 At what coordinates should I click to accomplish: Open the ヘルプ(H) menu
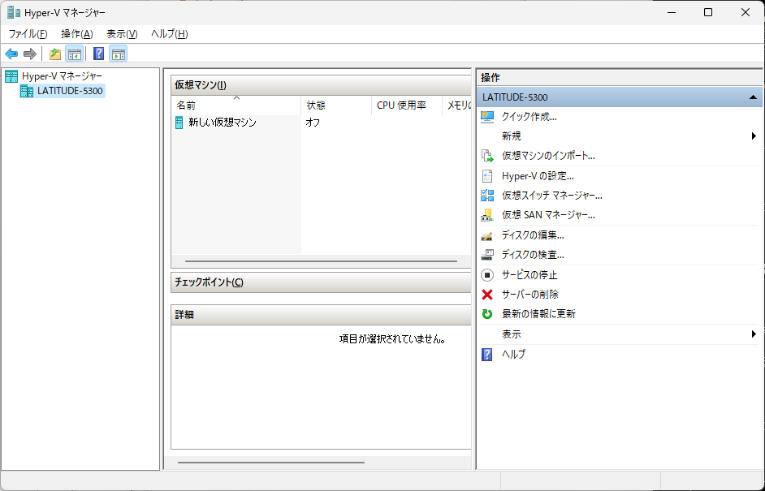pos(169,34)
